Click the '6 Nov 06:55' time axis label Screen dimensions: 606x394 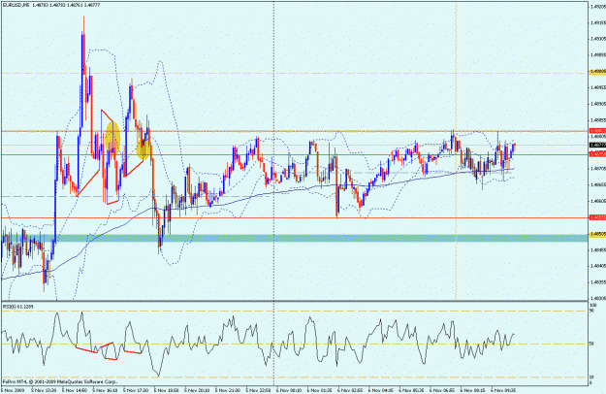pyautogui.click(x=441, y=390)
